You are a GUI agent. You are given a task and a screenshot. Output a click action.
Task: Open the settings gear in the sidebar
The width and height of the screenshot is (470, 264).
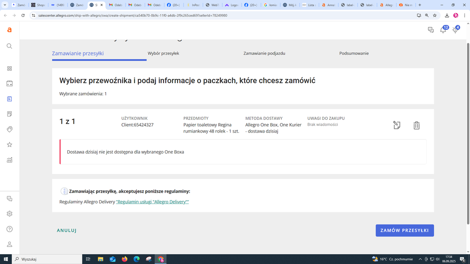(x=9, y=214)
